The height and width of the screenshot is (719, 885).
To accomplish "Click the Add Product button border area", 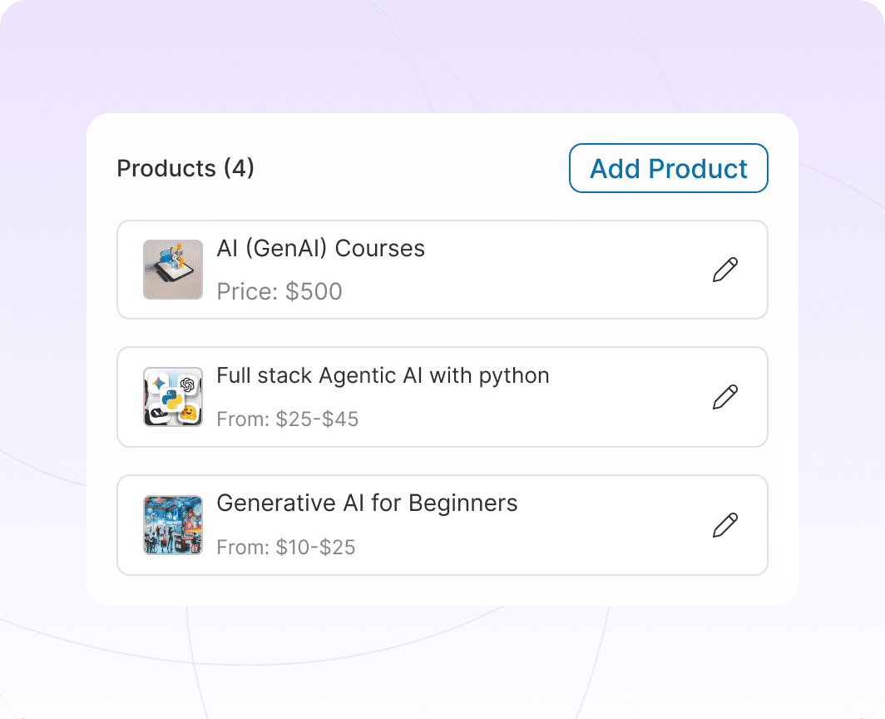I will click(x=668, y=148).
